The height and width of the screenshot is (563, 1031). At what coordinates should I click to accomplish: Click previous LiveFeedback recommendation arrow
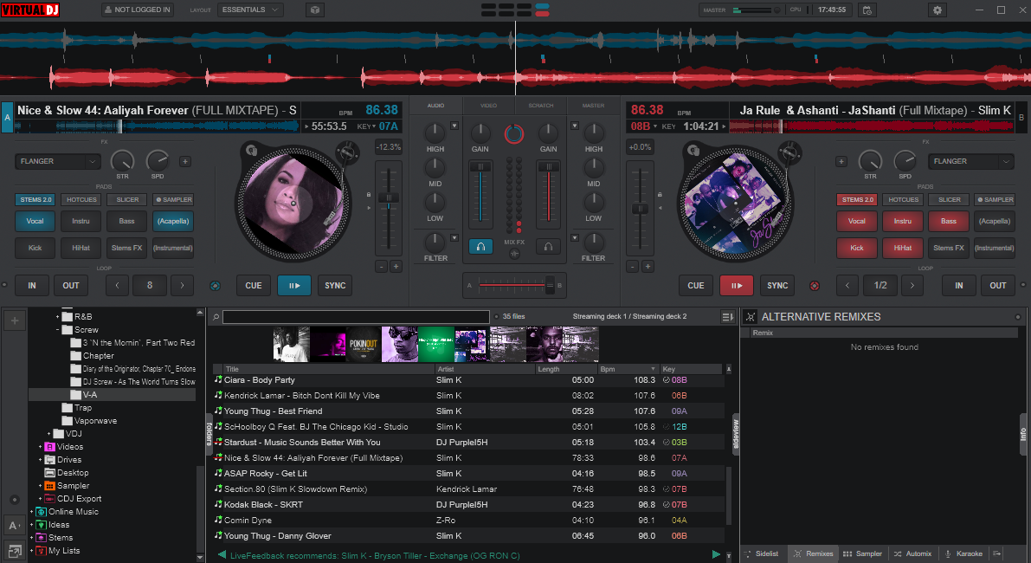click(x=222, y=555)
